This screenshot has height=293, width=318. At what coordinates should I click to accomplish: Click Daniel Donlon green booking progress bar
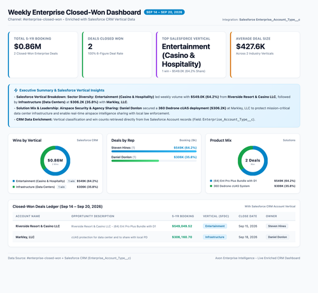click(135, 161)
